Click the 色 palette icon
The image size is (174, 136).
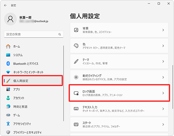76,46
